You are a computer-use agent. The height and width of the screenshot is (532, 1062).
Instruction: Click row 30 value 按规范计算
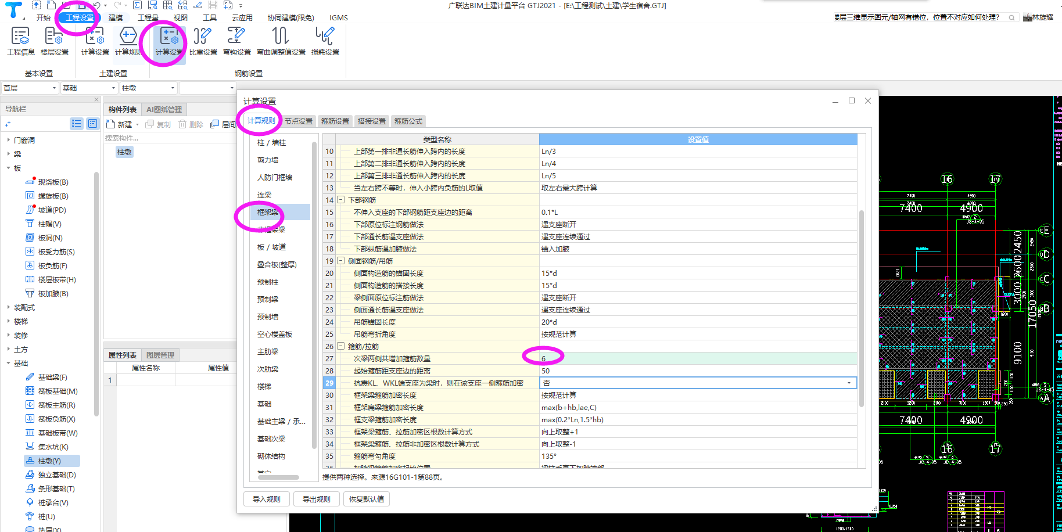698,395
